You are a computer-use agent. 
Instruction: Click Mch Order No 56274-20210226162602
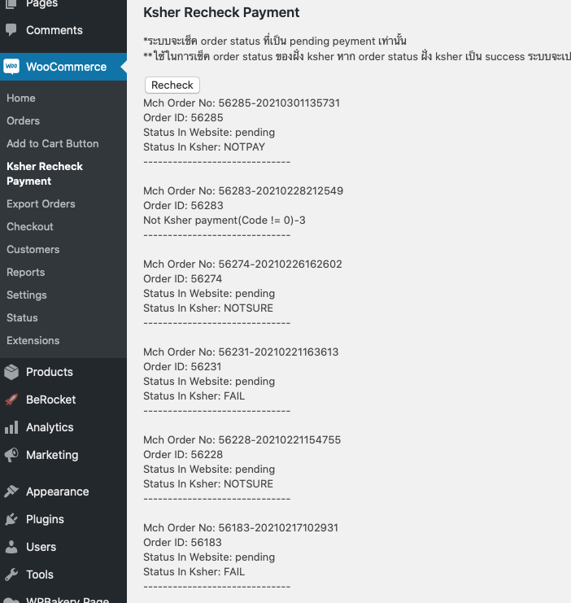[242, 264]
